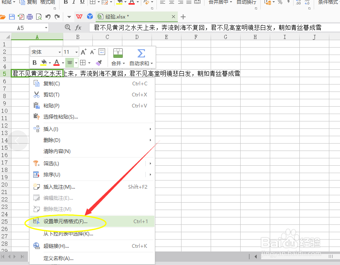This screenshot has height=265, width=340.
Task: Choose 定义名称(A)... menu item
Action: point(92,258)
